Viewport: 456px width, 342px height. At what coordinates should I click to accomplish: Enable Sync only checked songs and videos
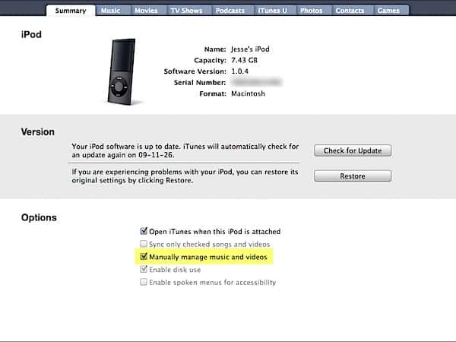144,244
